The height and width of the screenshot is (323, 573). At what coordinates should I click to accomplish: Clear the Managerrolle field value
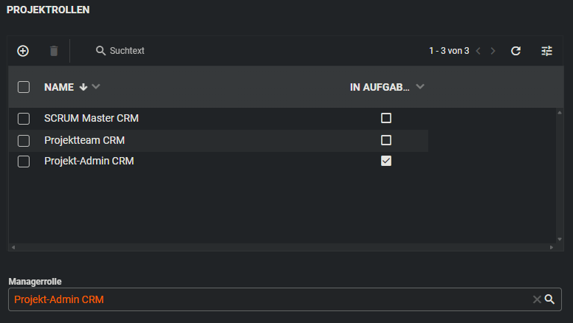point(537,299)
